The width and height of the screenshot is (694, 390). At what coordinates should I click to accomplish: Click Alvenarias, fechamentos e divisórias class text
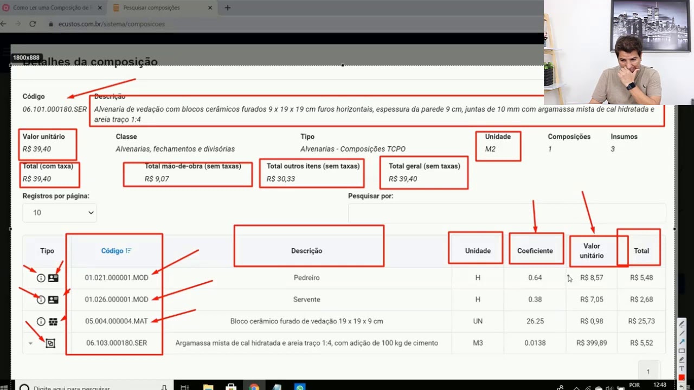pyautogui.click(x=175, y=149)
